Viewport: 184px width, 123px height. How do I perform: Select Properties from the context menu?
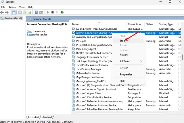(x=126, y=74)
